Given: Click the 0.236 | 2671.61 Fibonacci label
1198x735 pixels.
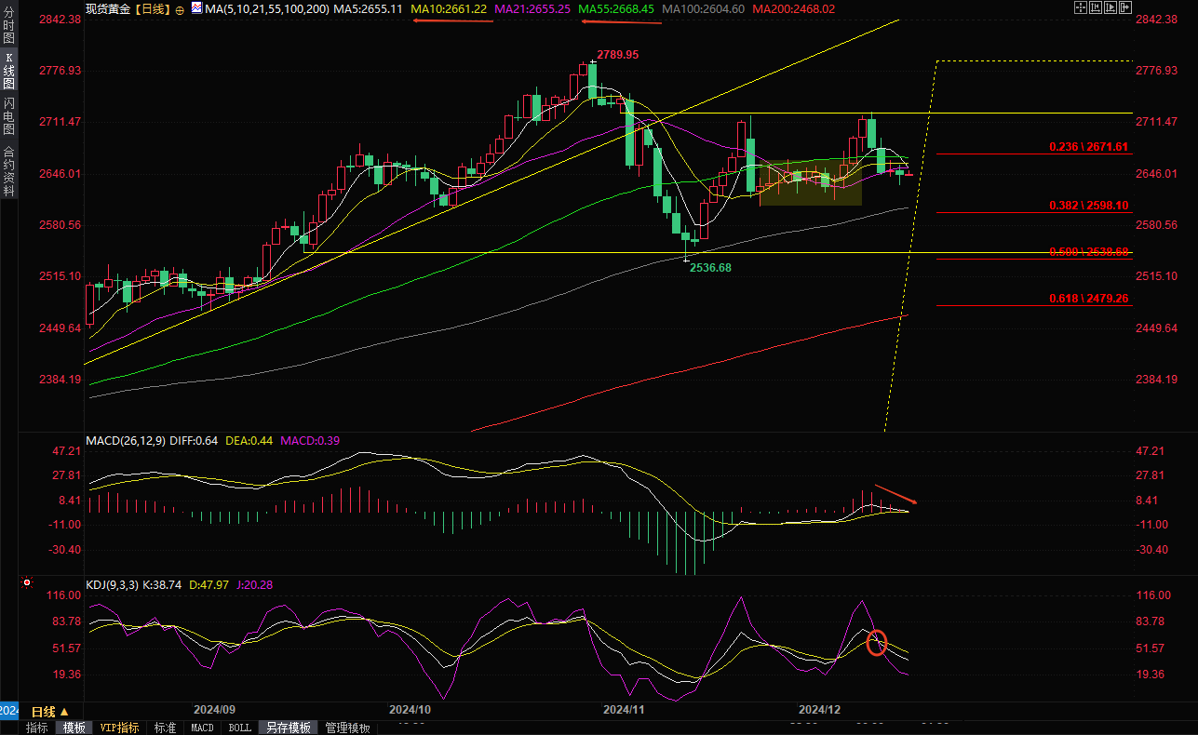Looking at the screenshot, I should (1088, 147).
